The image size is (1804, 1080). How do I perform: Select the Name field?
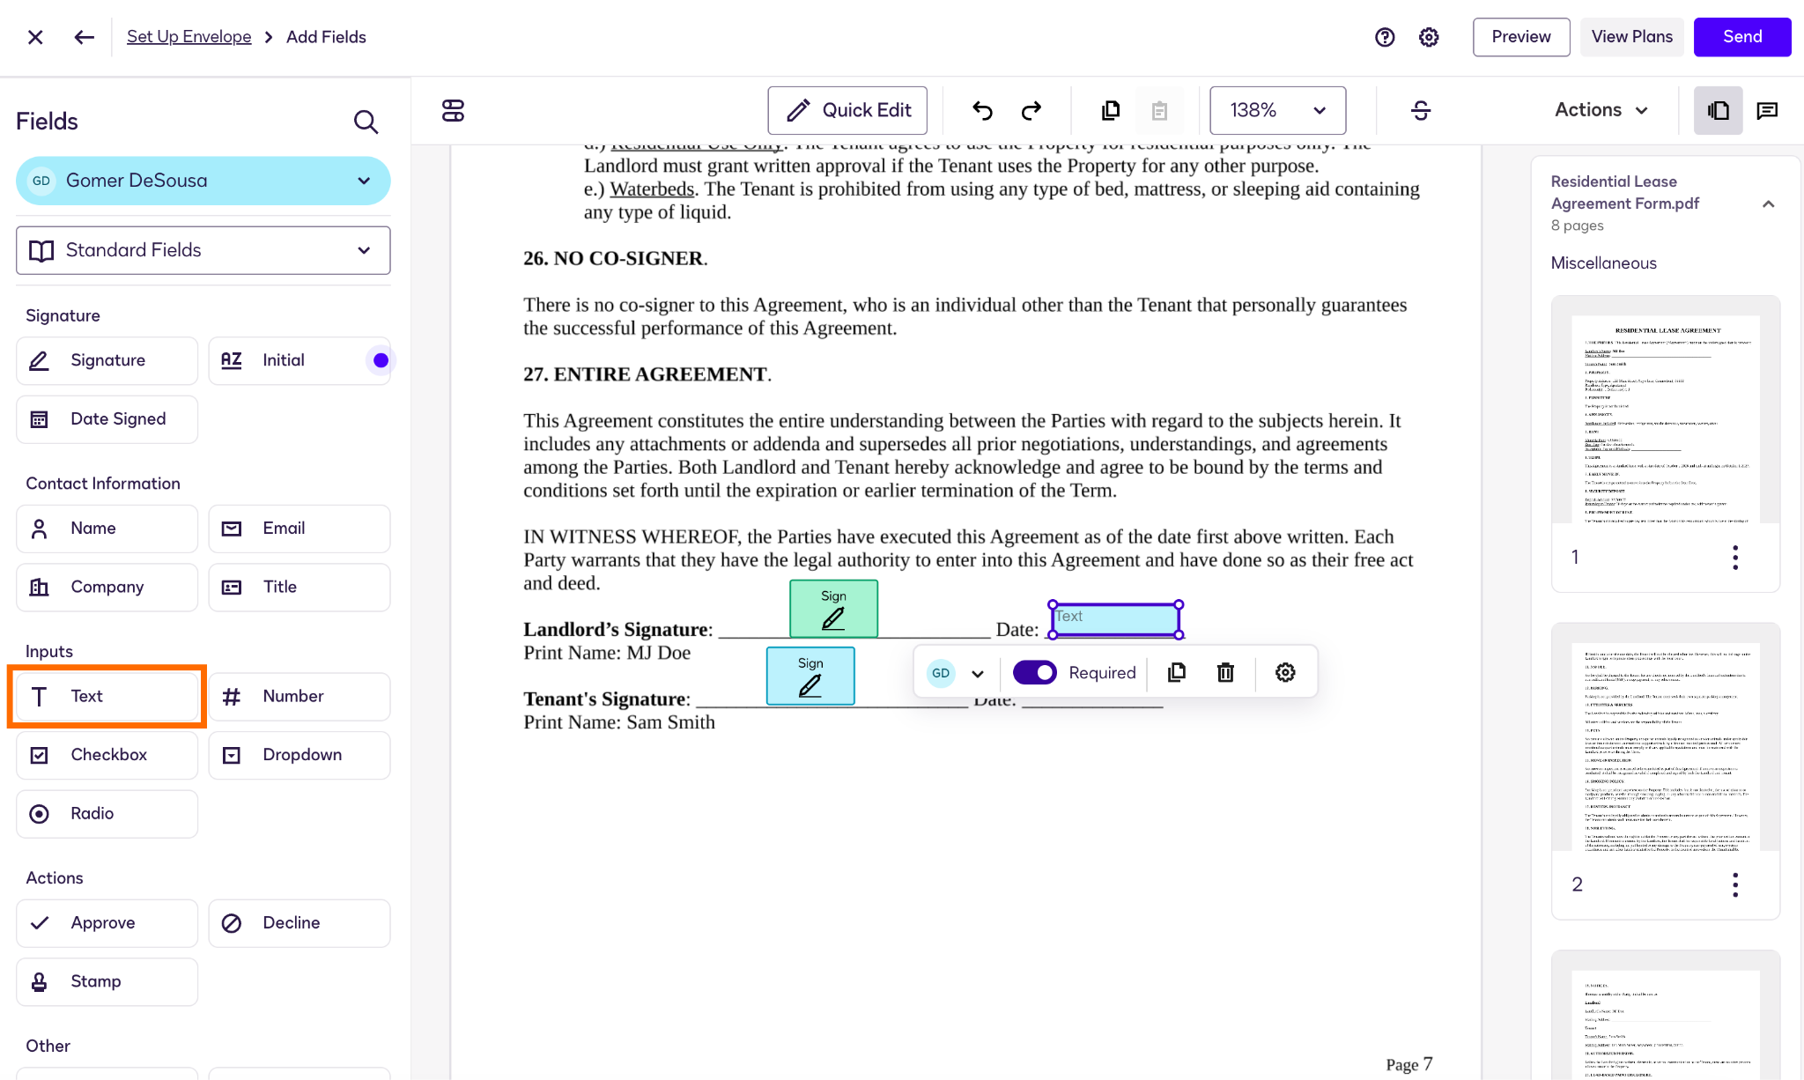107,529
